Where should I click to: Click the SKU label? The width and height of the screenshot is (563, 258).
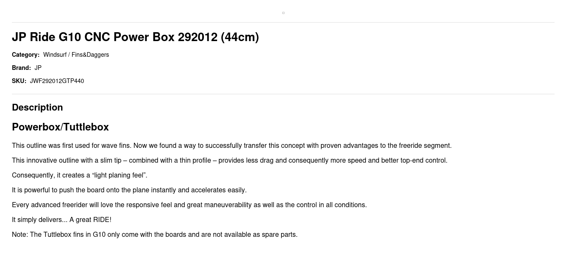[19, 81]
